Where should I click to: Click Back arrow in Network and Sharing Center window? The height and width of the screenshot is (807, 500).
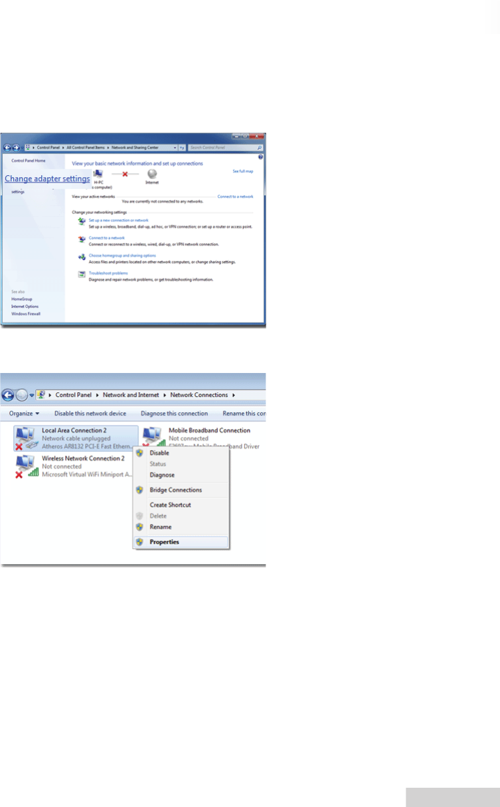point(8,147)
